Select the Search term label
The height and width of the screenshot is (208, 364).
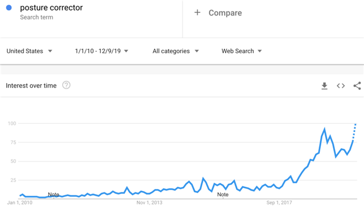(36, 17)
